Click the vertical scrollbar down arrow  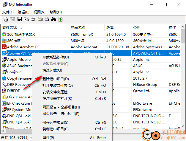point(183,126)
